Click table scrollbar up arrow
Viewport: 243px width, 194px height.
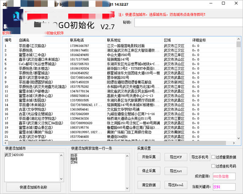click(239, 39)
